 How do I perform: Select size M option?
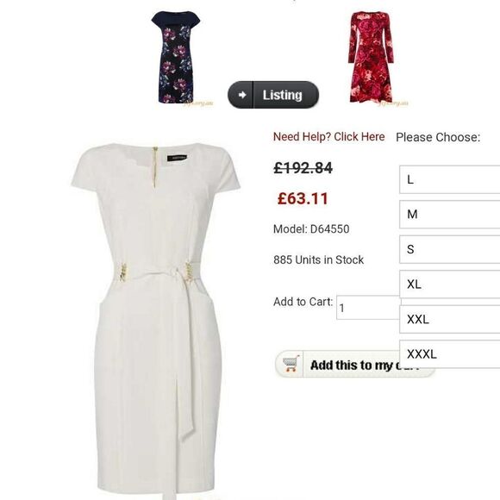point(450,215)
